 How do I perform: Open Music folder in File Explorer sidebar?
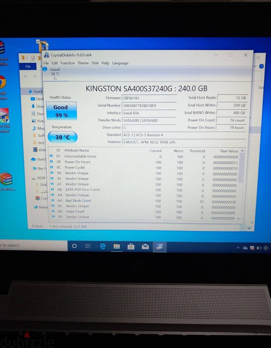(x=38, y=128)
